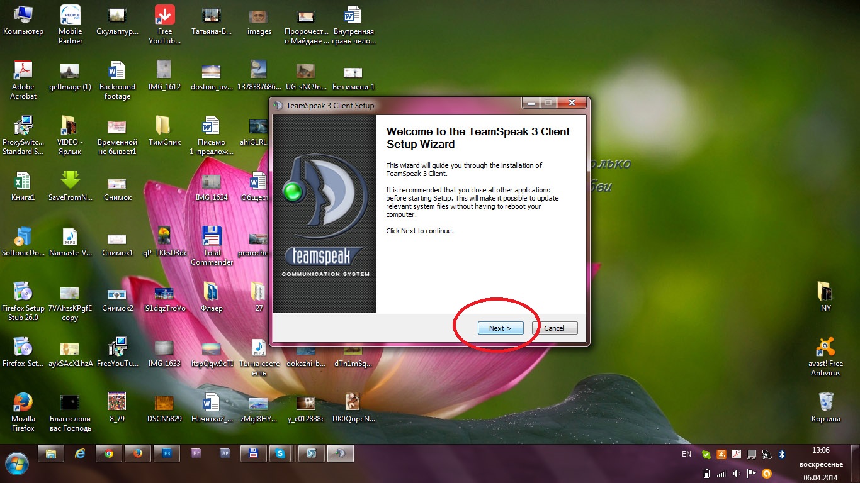Select Namaste MP3 file icon
Viewport: 860px width, 483px height.
71,241
